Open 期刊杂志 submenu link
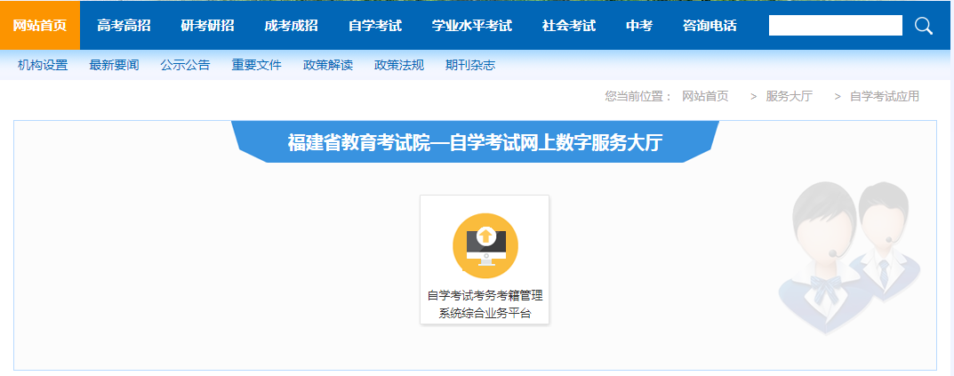954x376 pixels. point(470,65)
